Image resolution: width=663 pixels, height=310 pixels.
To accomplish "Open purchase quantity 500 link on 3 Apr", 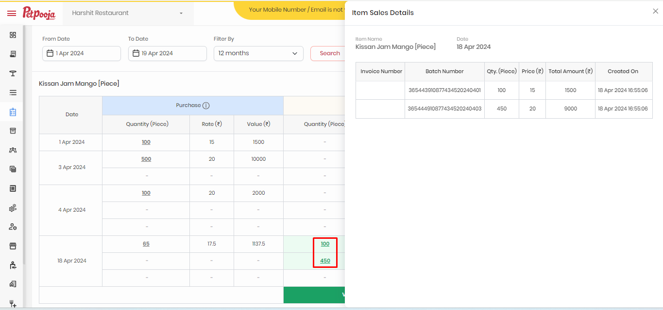I will [146, 159].
